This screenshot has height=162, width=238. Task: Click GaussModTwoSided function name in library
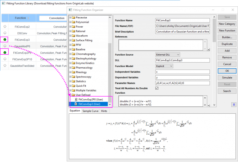tap(22, 66)
